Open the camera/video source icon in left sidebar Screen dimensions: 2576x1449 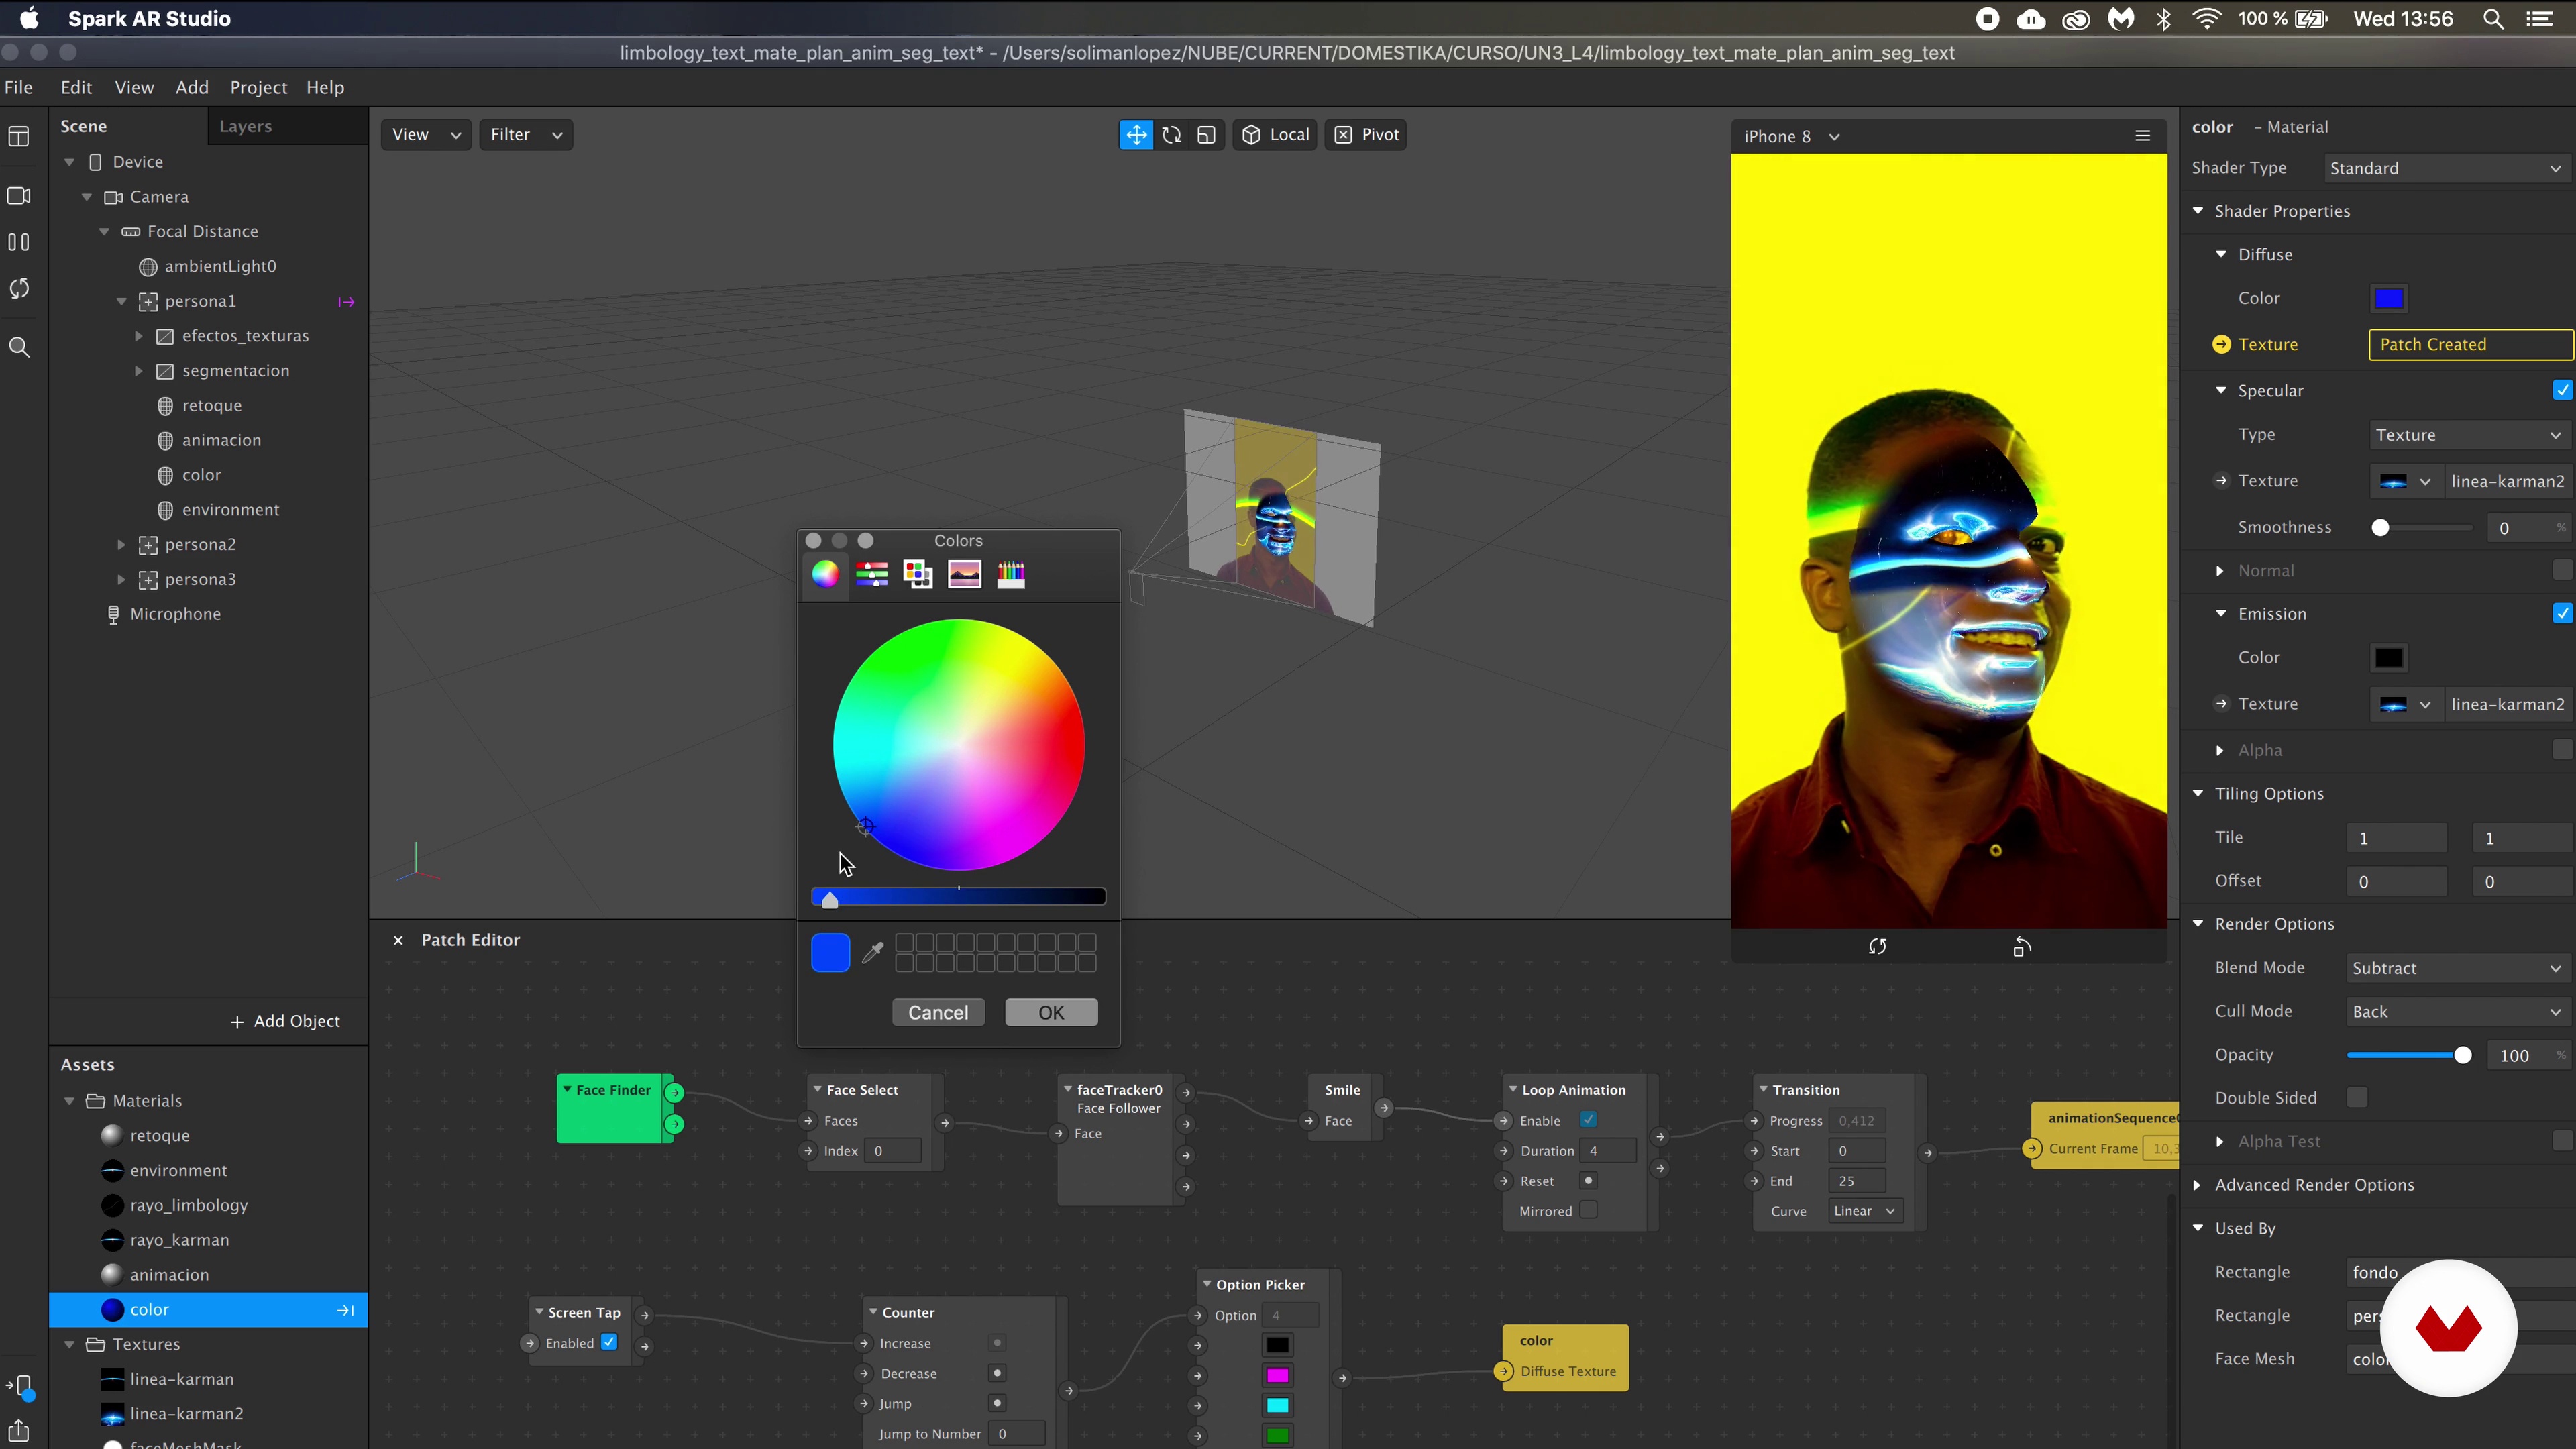coord(19,196)
